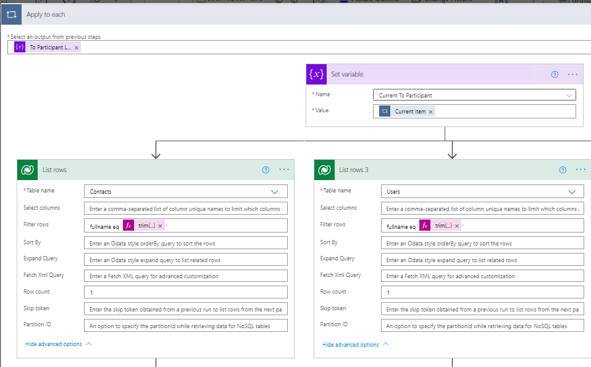Click the fx icon in List rows 3 filter
Screen dimensions: 591x367
tap(426, 225)
